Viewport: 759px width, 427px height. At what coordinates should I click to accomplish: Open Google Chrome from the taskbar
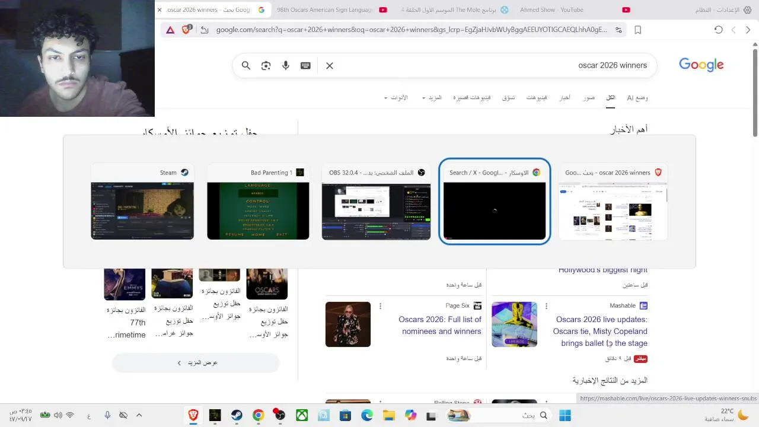tap(258, 416)
